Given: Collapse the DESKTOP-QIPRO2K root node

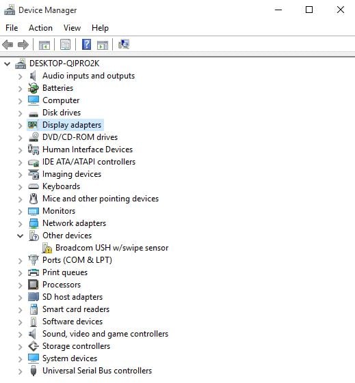Looking at the screenshot, I should coord(8,64).
